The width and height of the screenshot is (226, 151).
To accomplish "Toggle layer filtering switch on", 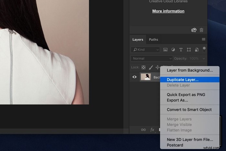I will tap(204, 50).
